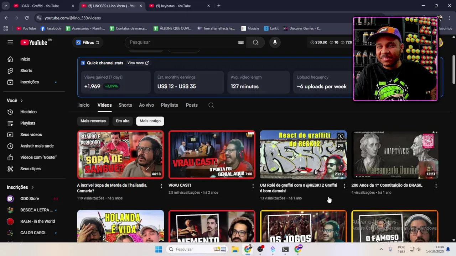Switch to the channel Shorts tab
The image size is (456, 256).
(x=125, y=105)
